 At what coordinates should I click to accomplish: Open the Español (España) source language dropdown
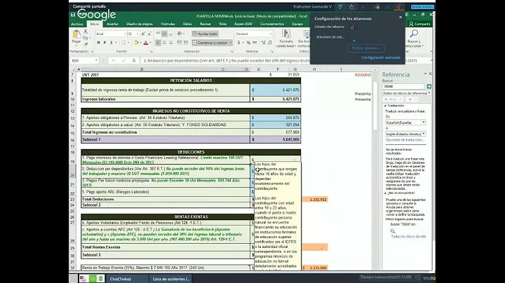(x=424, y=123)
